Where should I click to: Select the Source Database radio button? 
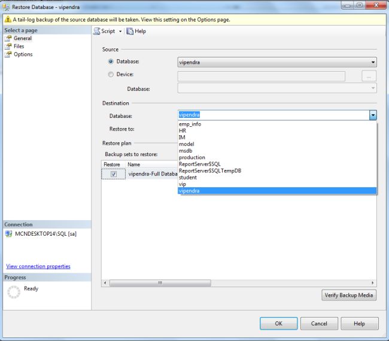point(111,61)
